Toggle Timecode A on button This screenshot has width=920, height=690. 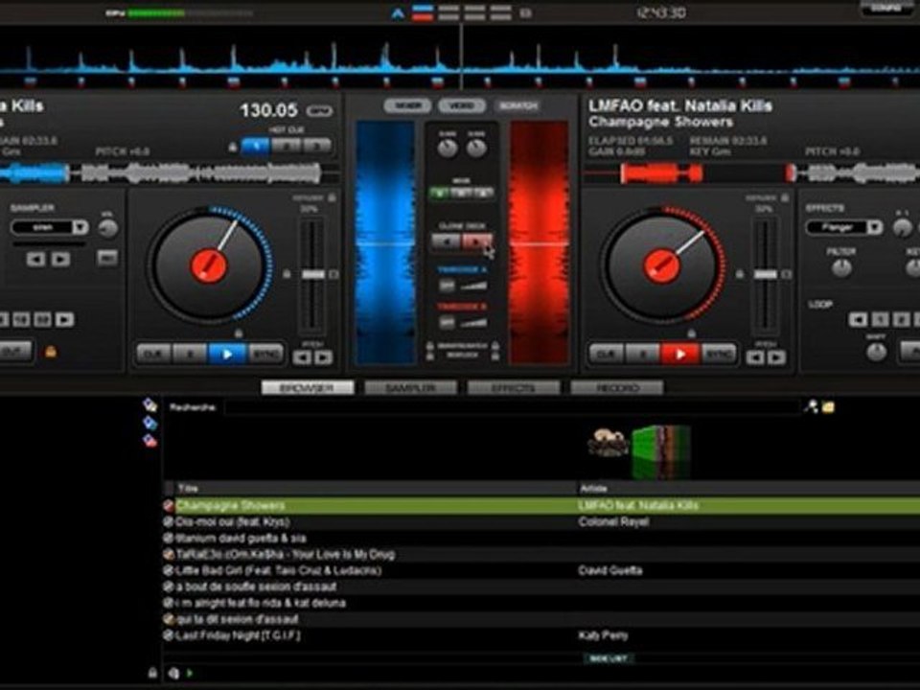click(x=447, y=287)
